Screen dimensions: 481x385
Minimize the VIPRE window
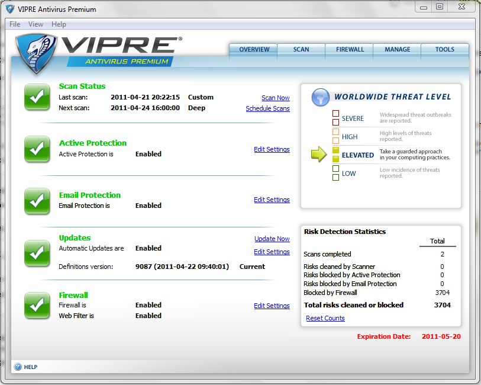pos(424,7)
